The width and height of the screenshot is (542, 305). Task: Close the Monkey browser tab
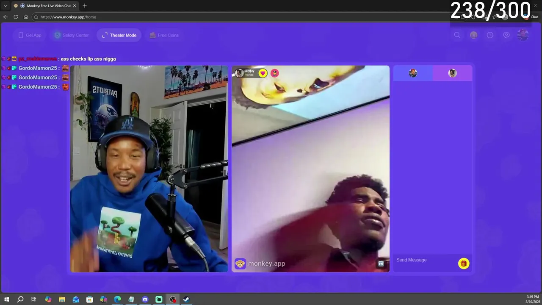[75, 6]
